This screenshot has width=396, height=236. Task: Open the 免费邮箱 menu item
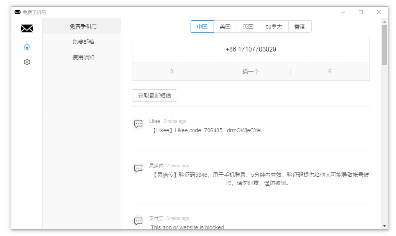pyautogui.click(x=83, y=42)
